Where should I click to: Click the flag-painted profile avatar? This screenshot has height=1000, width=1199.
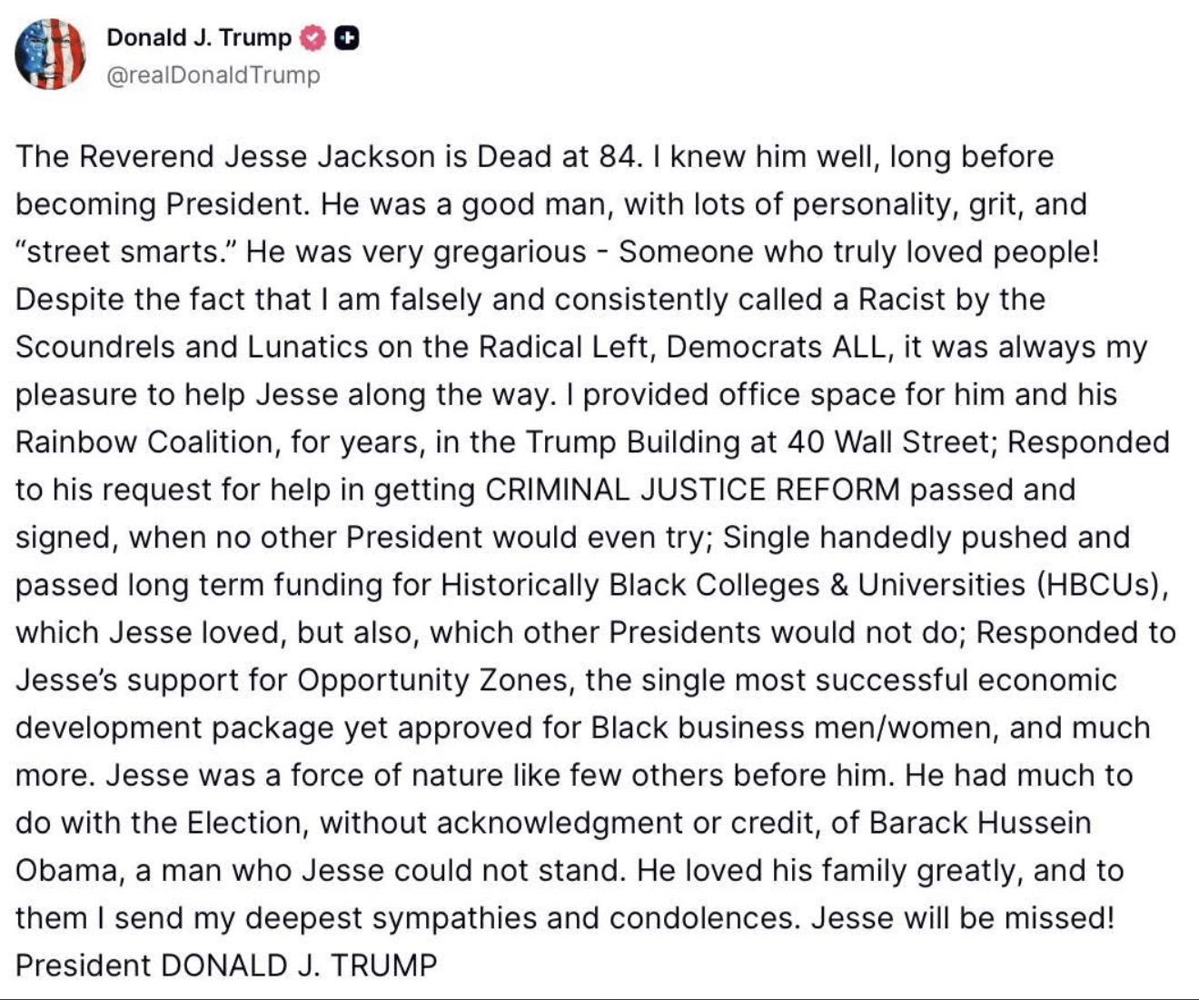pos(50,54)
